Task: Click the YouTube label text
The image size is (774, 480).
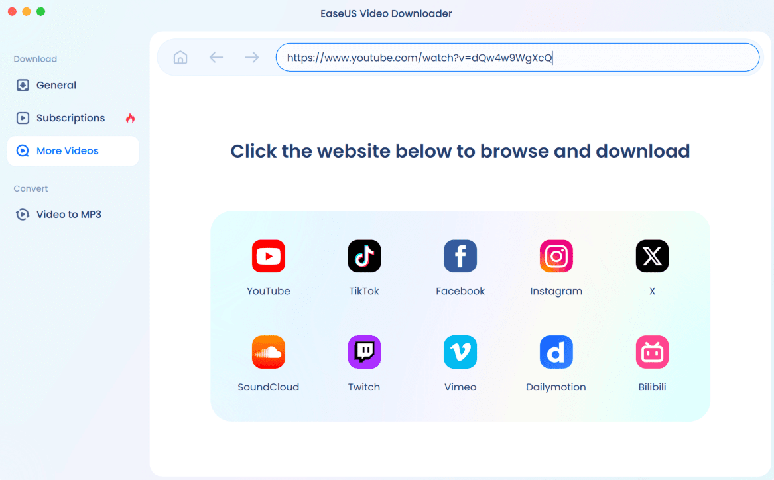Action: [269, 291]
